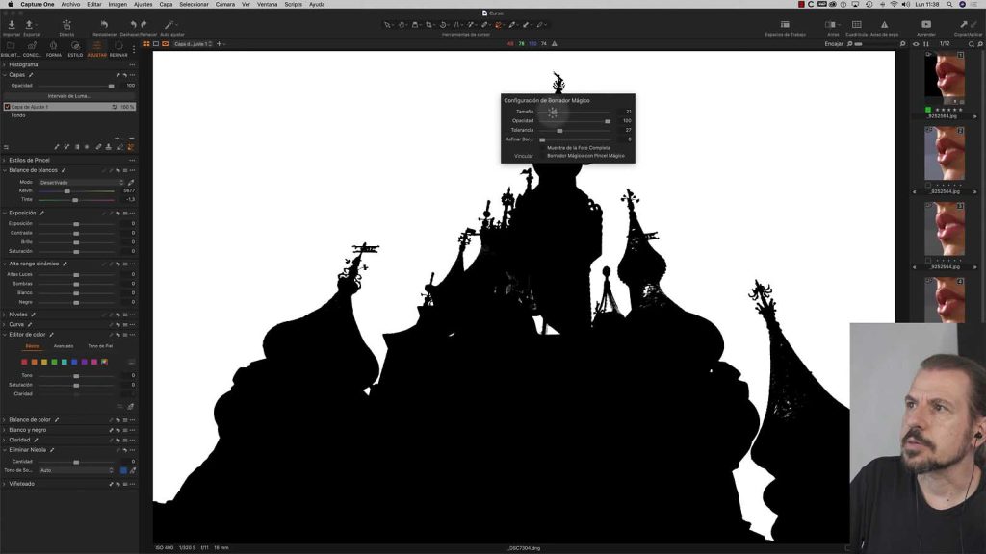Click the Encajar zoom fit label
The width and height of the screenshot is (986, 554).
(834, 44)
